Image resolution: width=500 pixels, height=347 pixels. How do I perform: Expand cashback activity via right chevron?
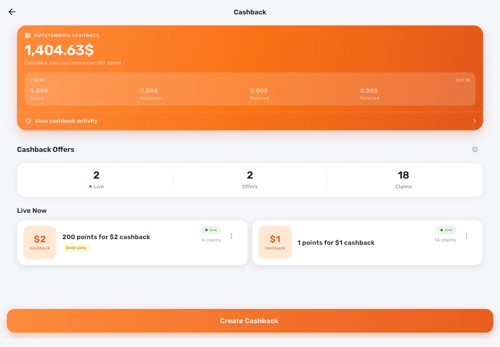474,121
